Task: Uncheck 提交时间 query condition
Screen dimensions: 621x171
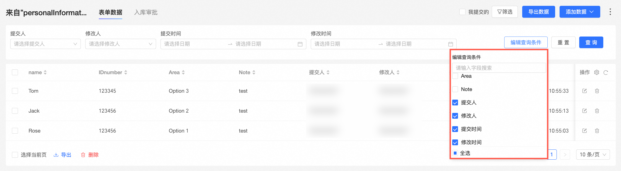Action: pyautogui.click(x=455, y=129)
